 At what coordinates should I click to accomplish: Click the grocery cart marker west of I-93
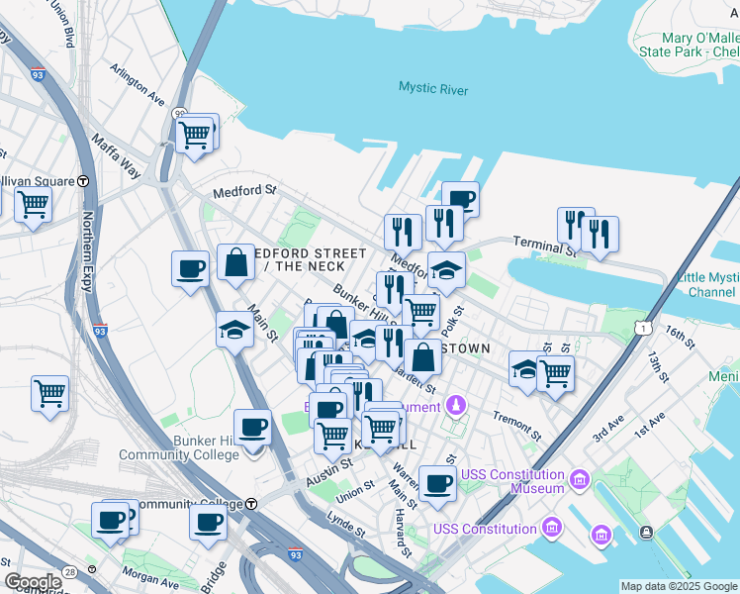(x=50, y=396)
